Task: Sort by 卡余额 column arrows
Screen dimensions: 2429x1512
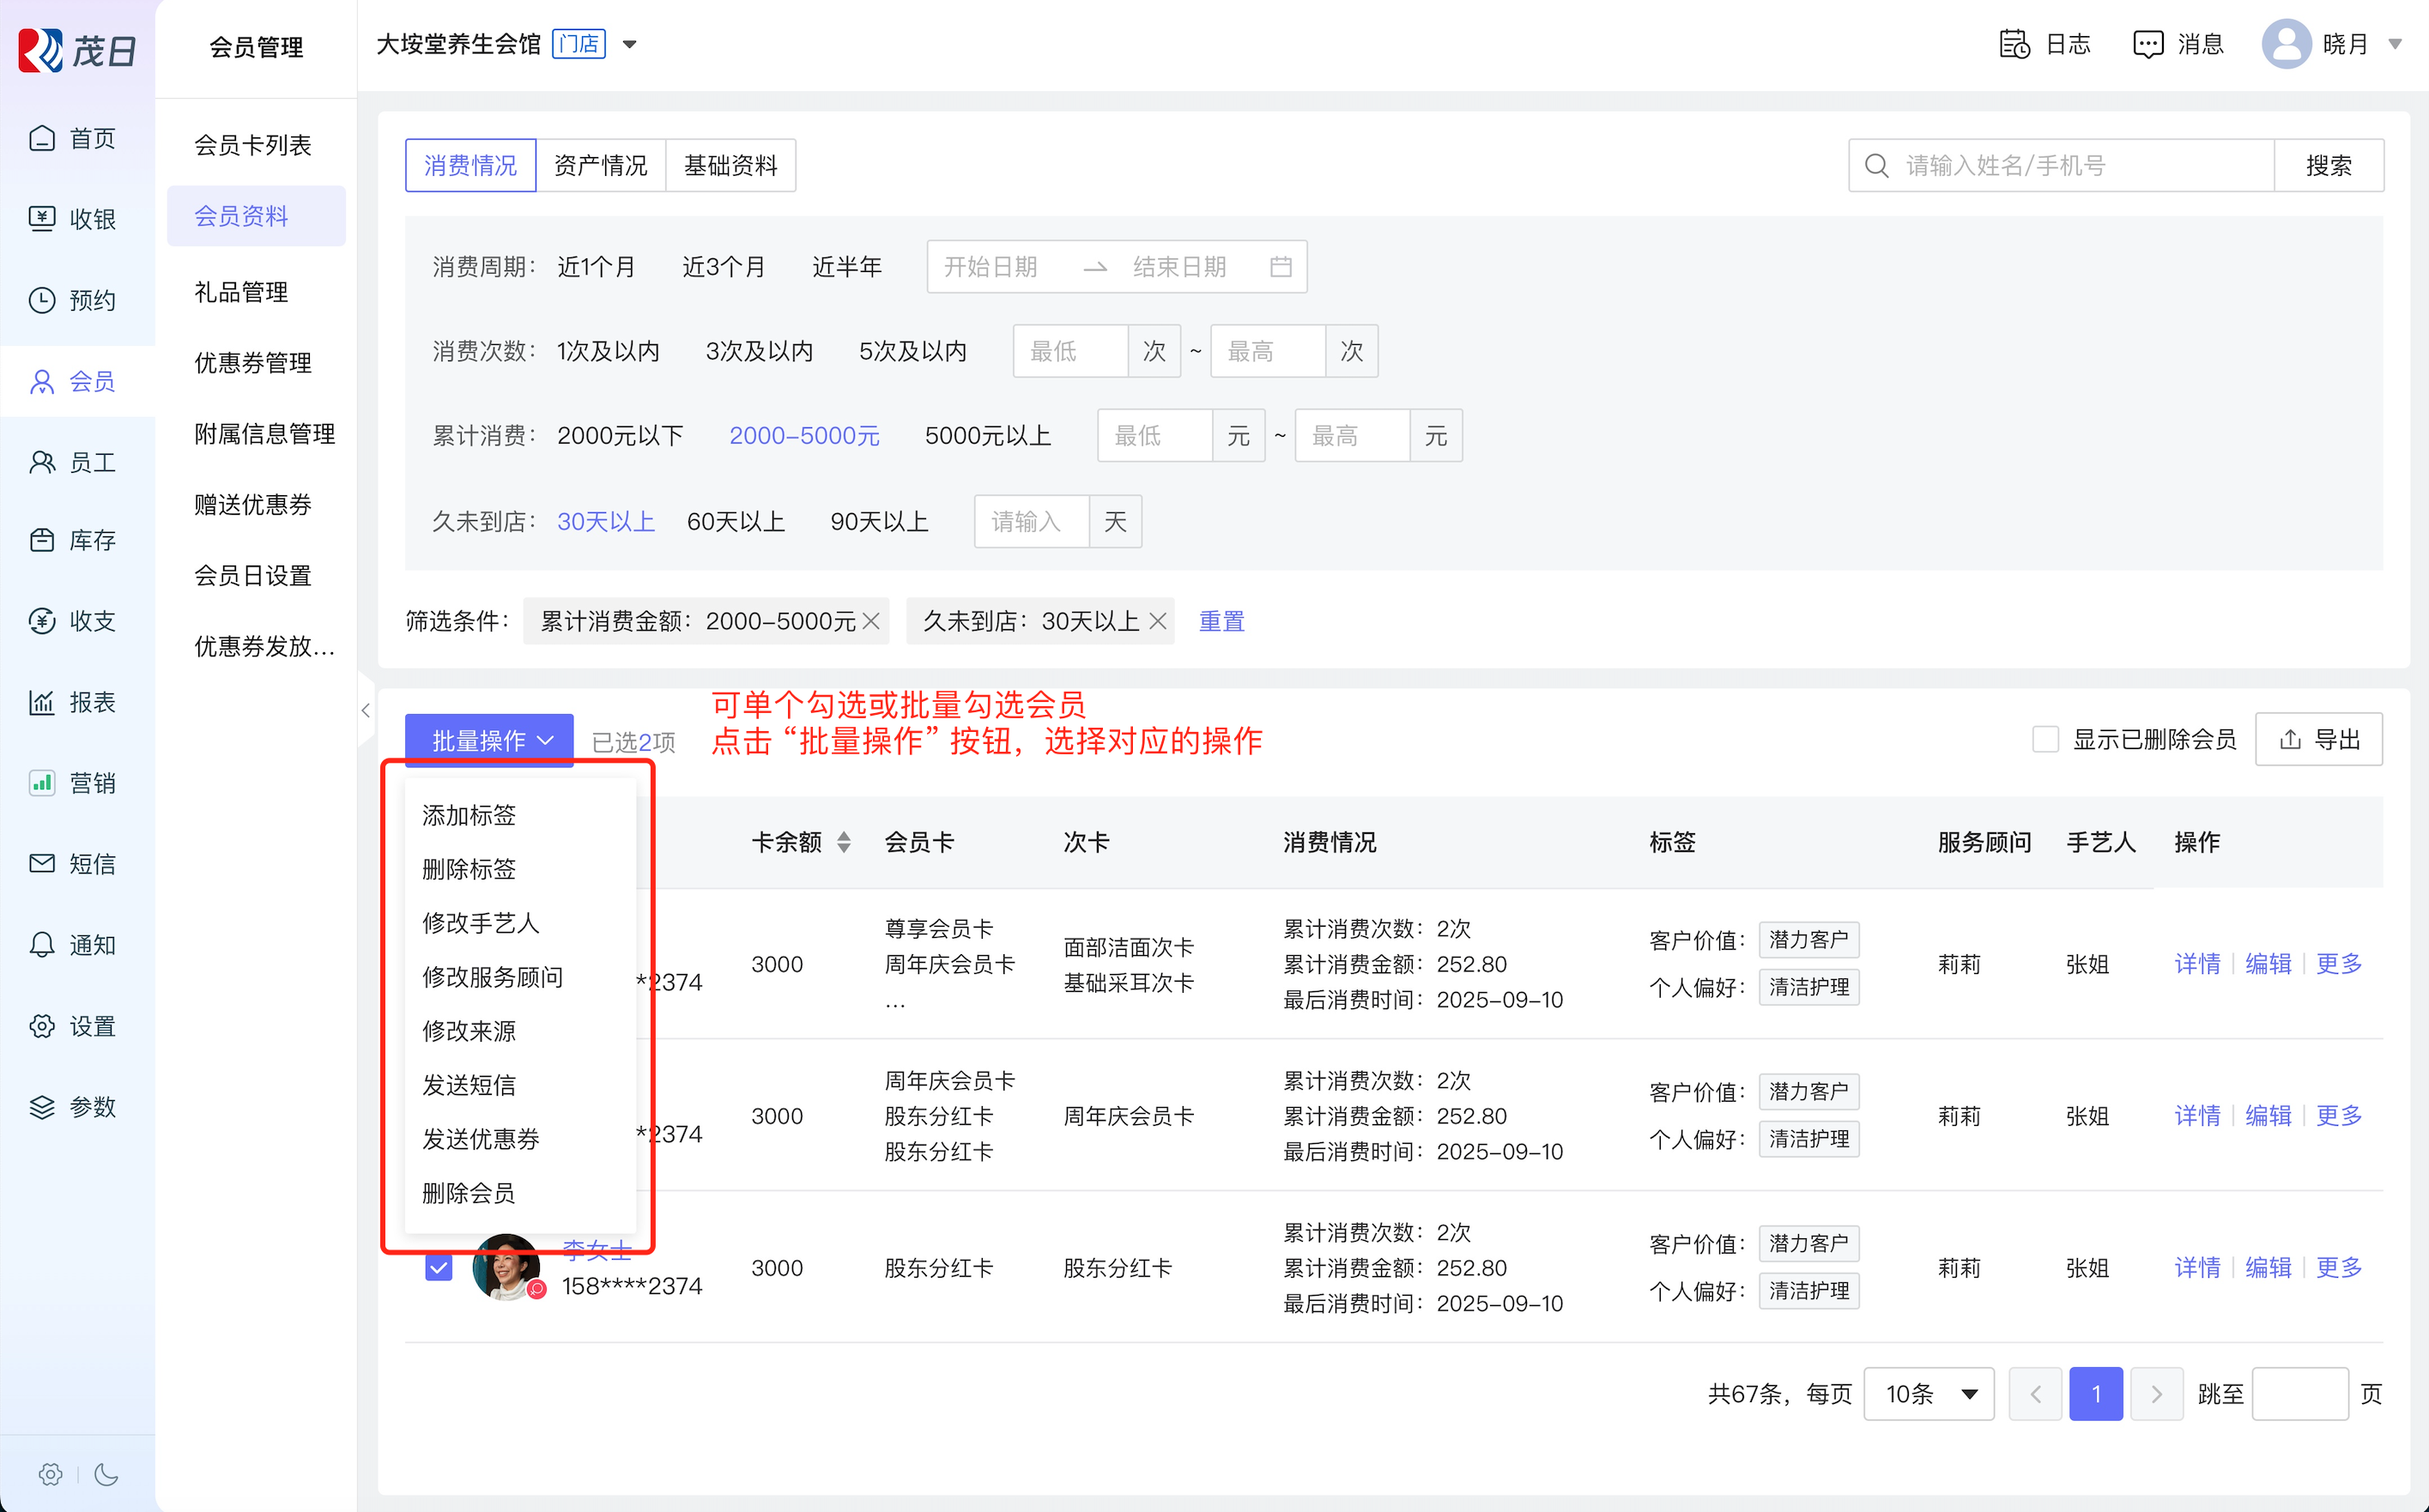Action: coord(844,842)
